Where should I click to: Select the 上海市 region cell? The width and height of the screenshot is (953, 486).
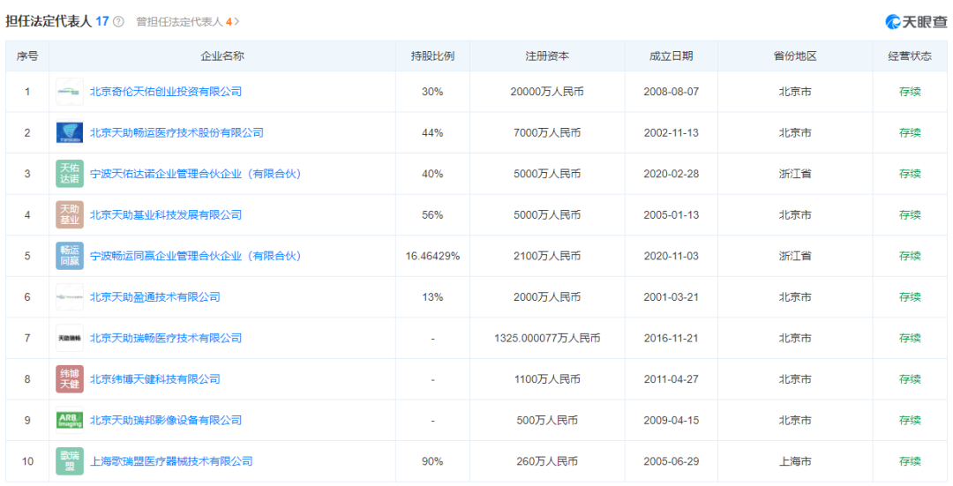795,461
